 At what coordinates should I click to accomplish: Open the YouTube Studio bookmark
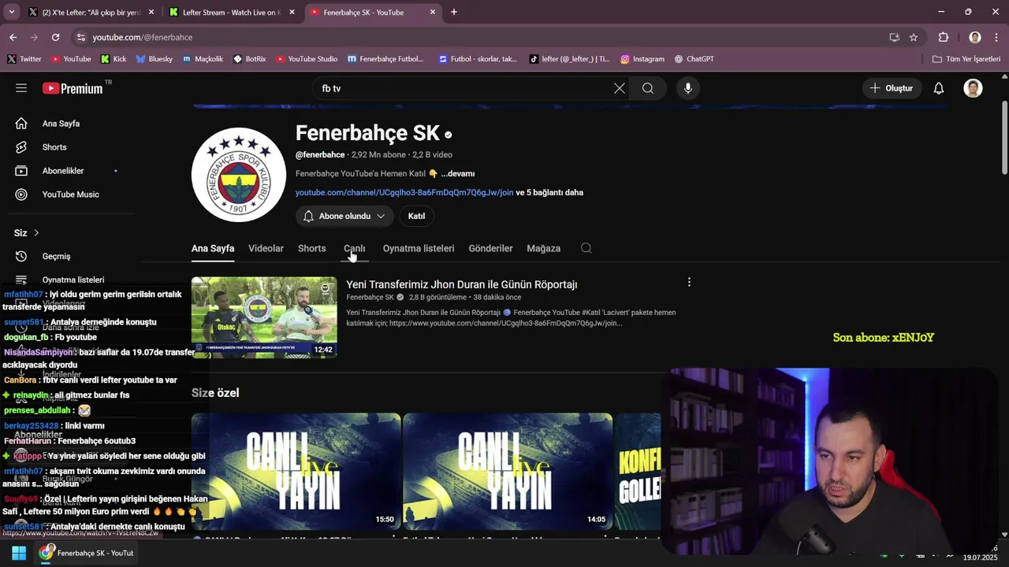point(307,59)
